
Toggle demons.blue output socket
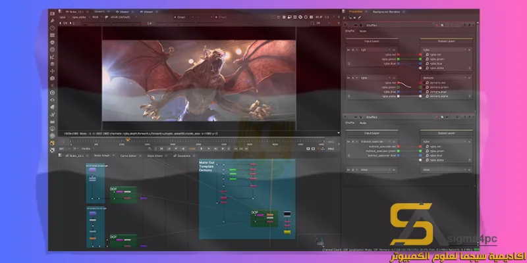(x=420, y=91)
